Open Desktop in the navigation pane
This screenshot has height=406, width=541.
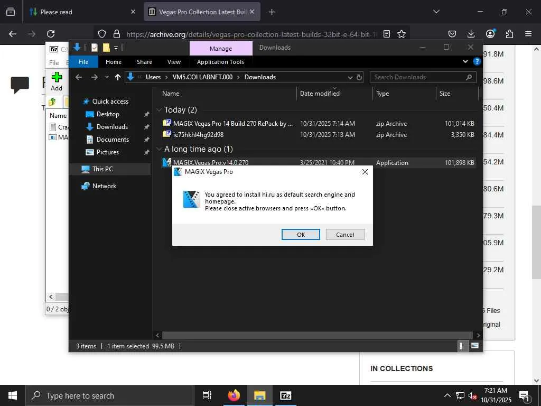[108, 114]
